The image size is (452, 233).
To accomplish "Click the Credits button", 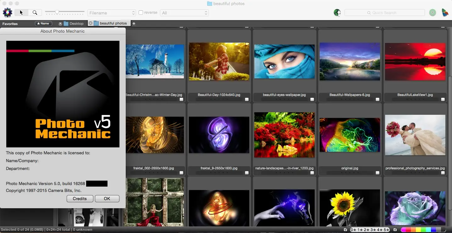I will tap(80, 199).
